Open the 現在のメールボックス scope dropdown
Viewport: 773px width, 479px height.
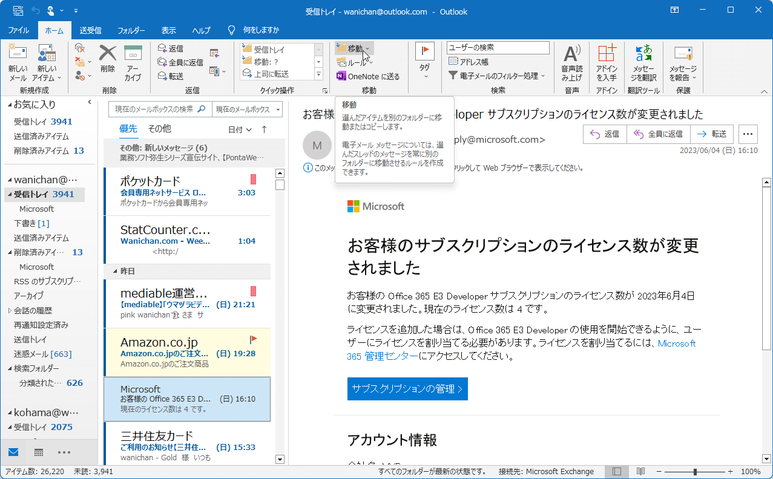pos(249,109)
